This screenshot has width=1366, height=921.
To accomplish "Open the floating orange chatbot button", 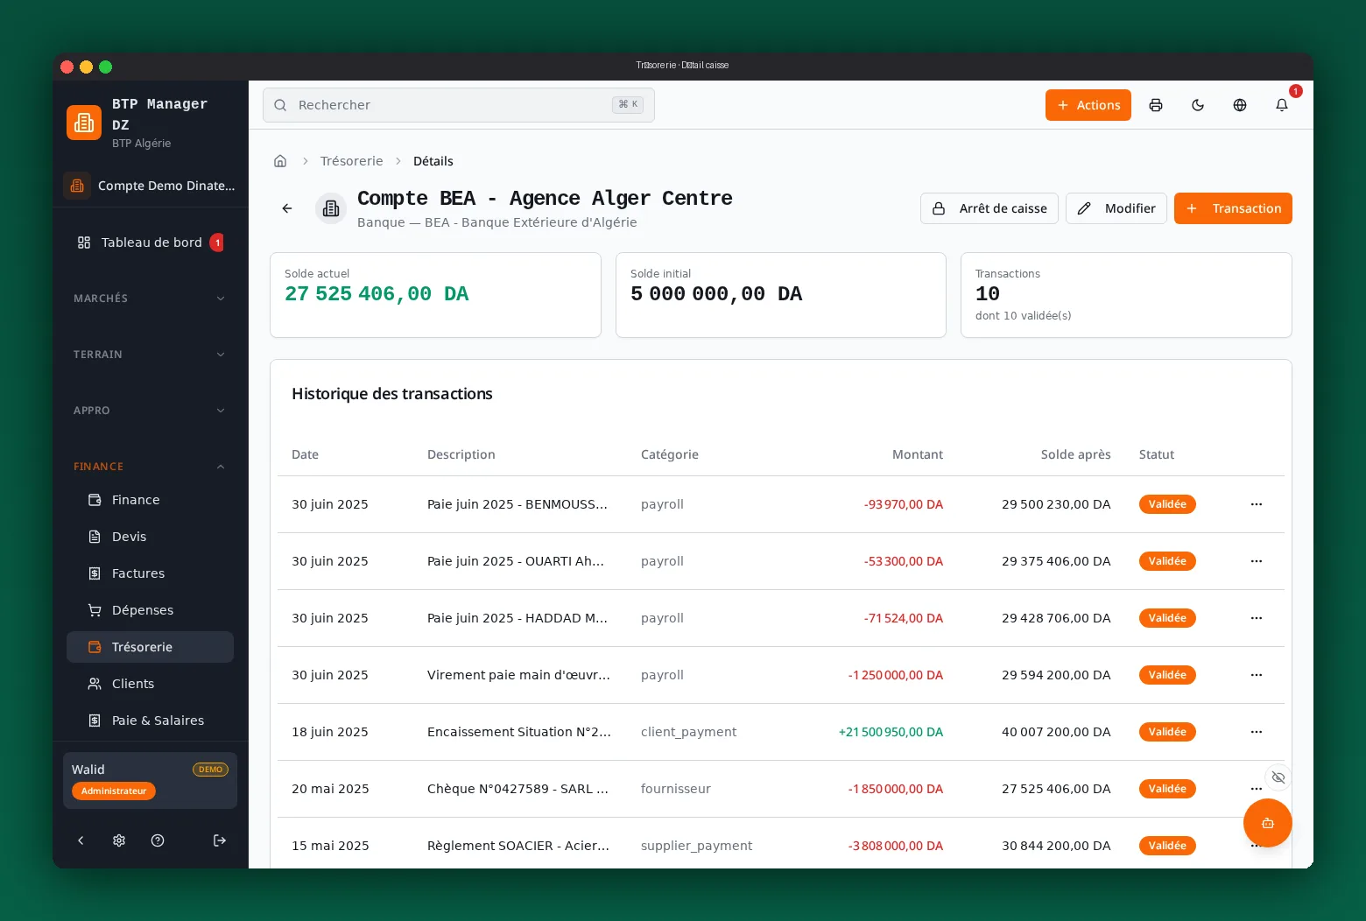I will 1267,823.
